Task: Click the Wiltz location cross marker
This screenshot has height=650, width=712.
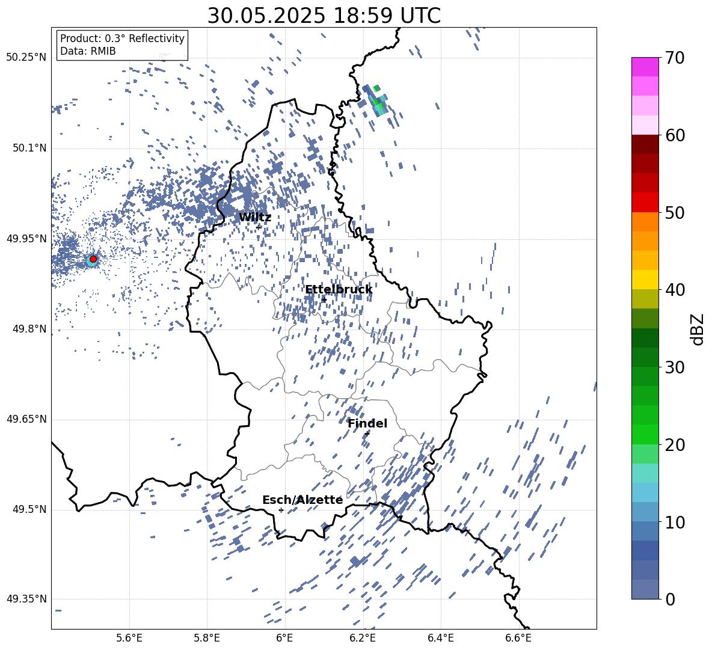Action: click(x=259, y=227)
